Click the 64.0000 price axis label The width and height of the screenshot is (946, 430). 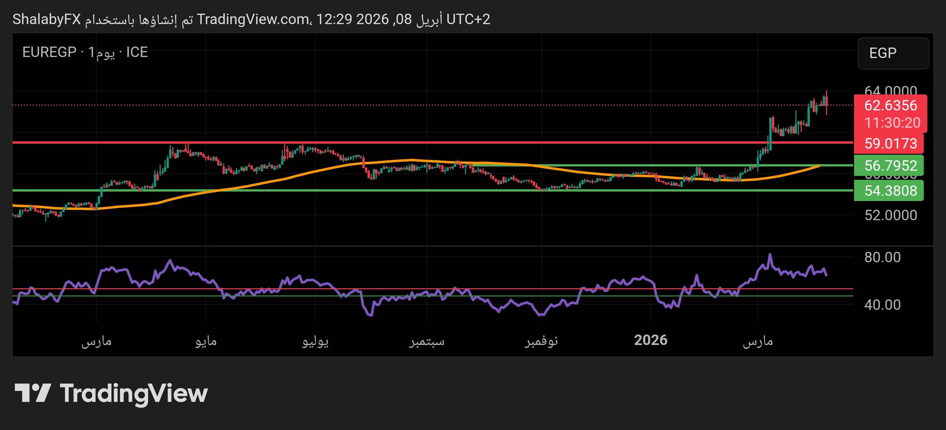point(890,90)
